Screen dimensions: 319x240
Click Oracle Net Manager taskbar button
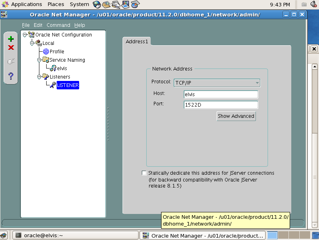point(202,236)
